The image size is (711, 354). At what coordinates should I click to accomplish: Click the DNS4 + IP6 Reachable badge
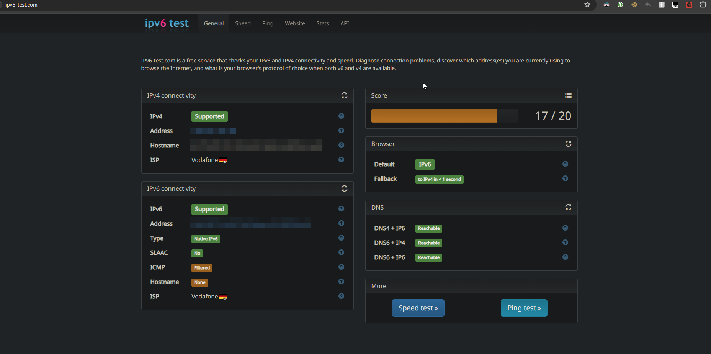coord(428,228)
